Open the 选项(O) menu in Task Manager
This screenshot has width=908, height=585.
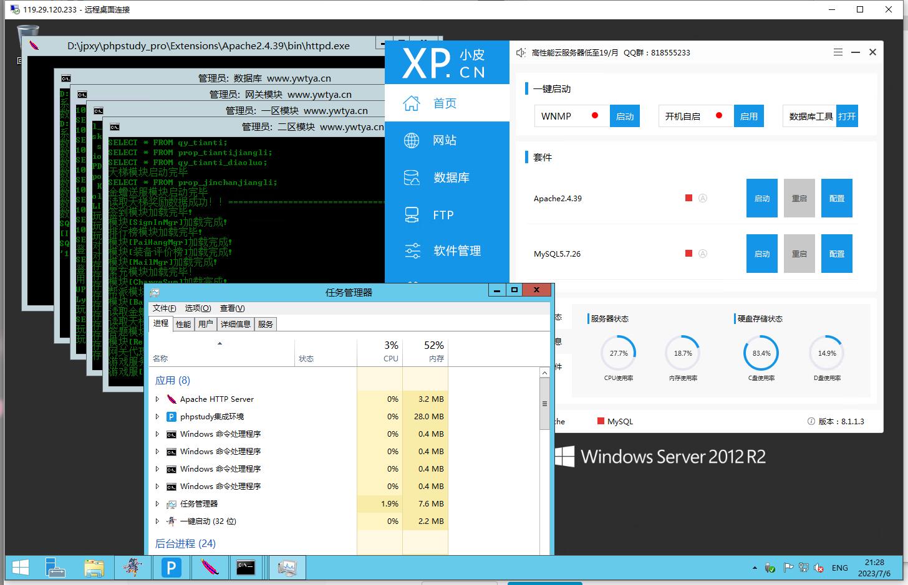(x=198, y=308)
